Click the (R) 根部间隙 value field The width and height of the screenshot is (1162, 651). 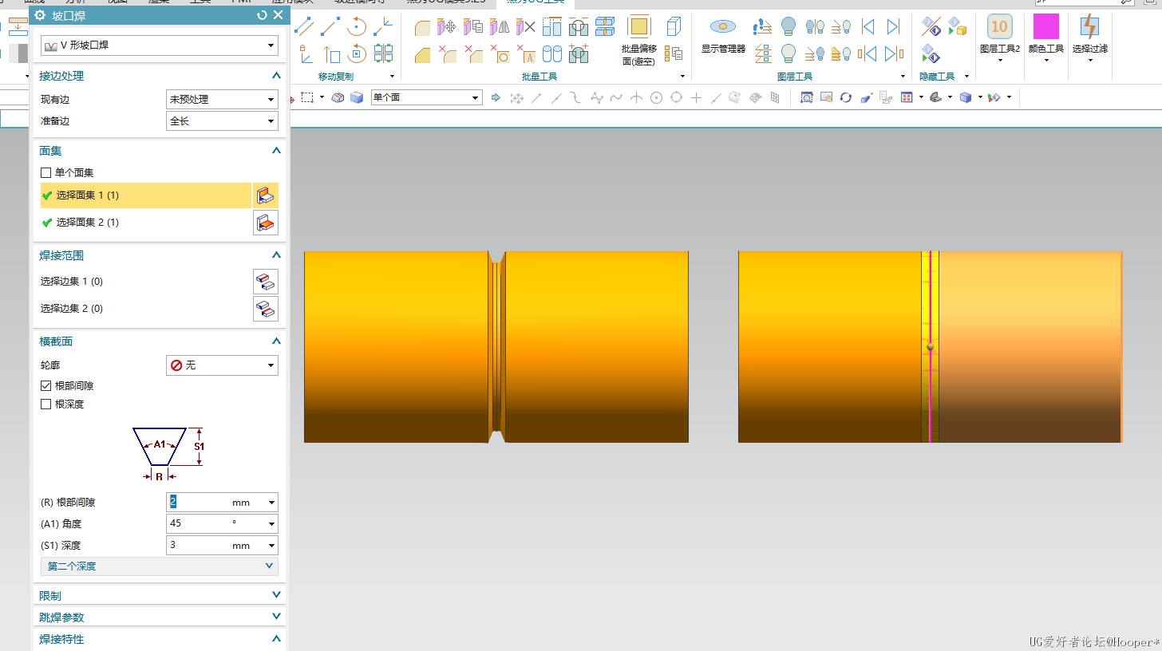click(198, 503)
